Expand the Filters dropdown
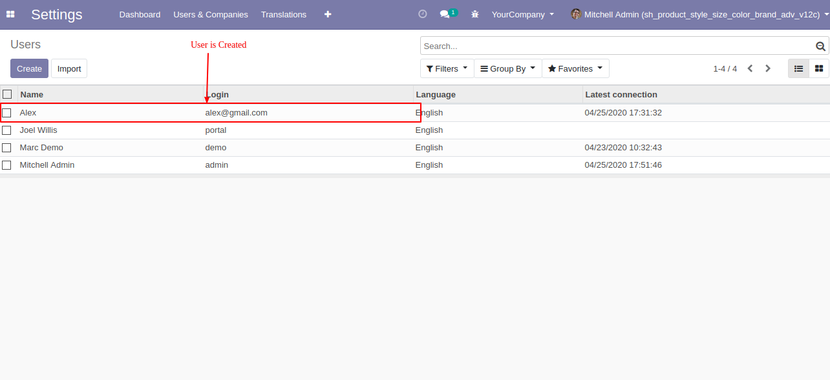 coord(447,68)
